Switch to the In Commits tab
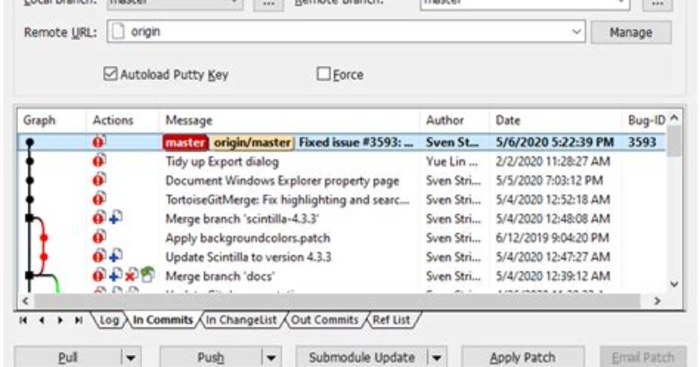Viewport: 700px width, 367px height. coord(163,320)
